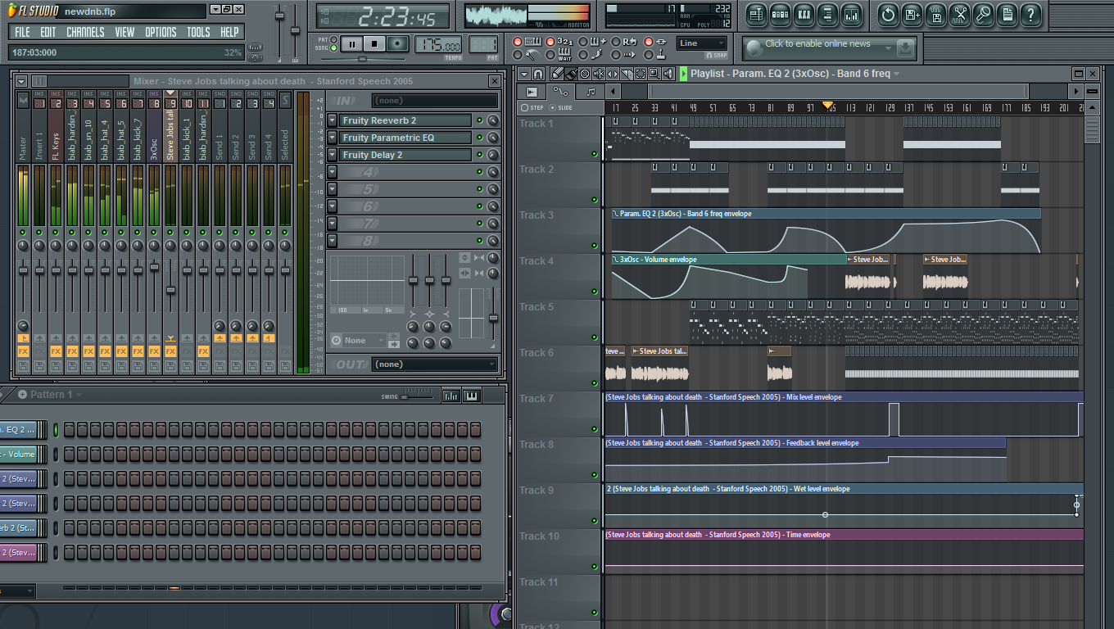The width and height of the screenshot is (1114, 629).
Task: Open the Line snap dropdown
Action: coord(702,43)
